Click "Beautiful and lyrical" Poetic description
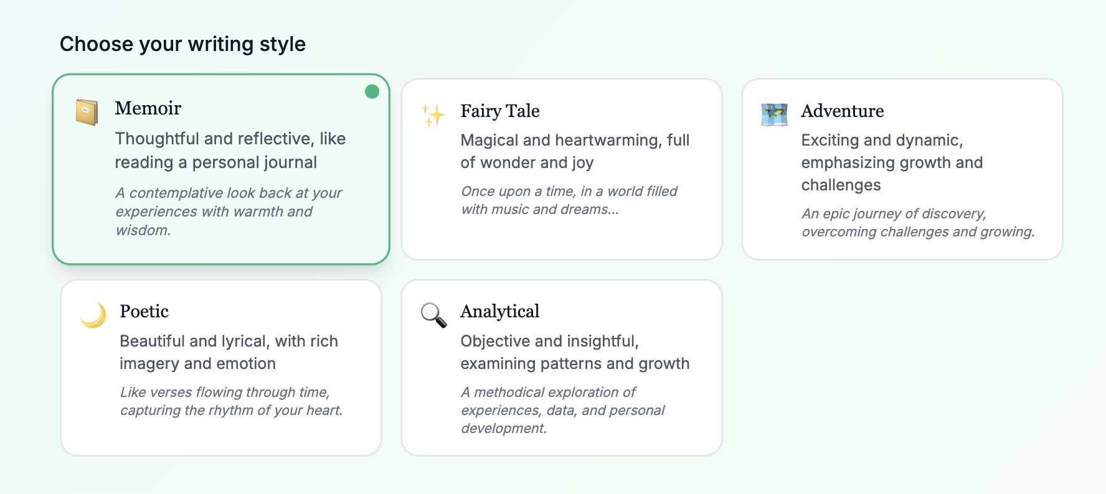The height and width of the screenshot is (494, 1106). [229, 352]
